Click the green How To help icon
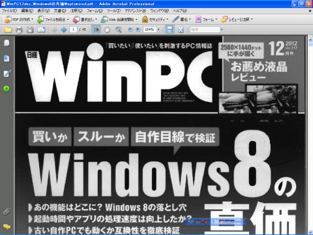The image size is (313, 235). (7, 89)
